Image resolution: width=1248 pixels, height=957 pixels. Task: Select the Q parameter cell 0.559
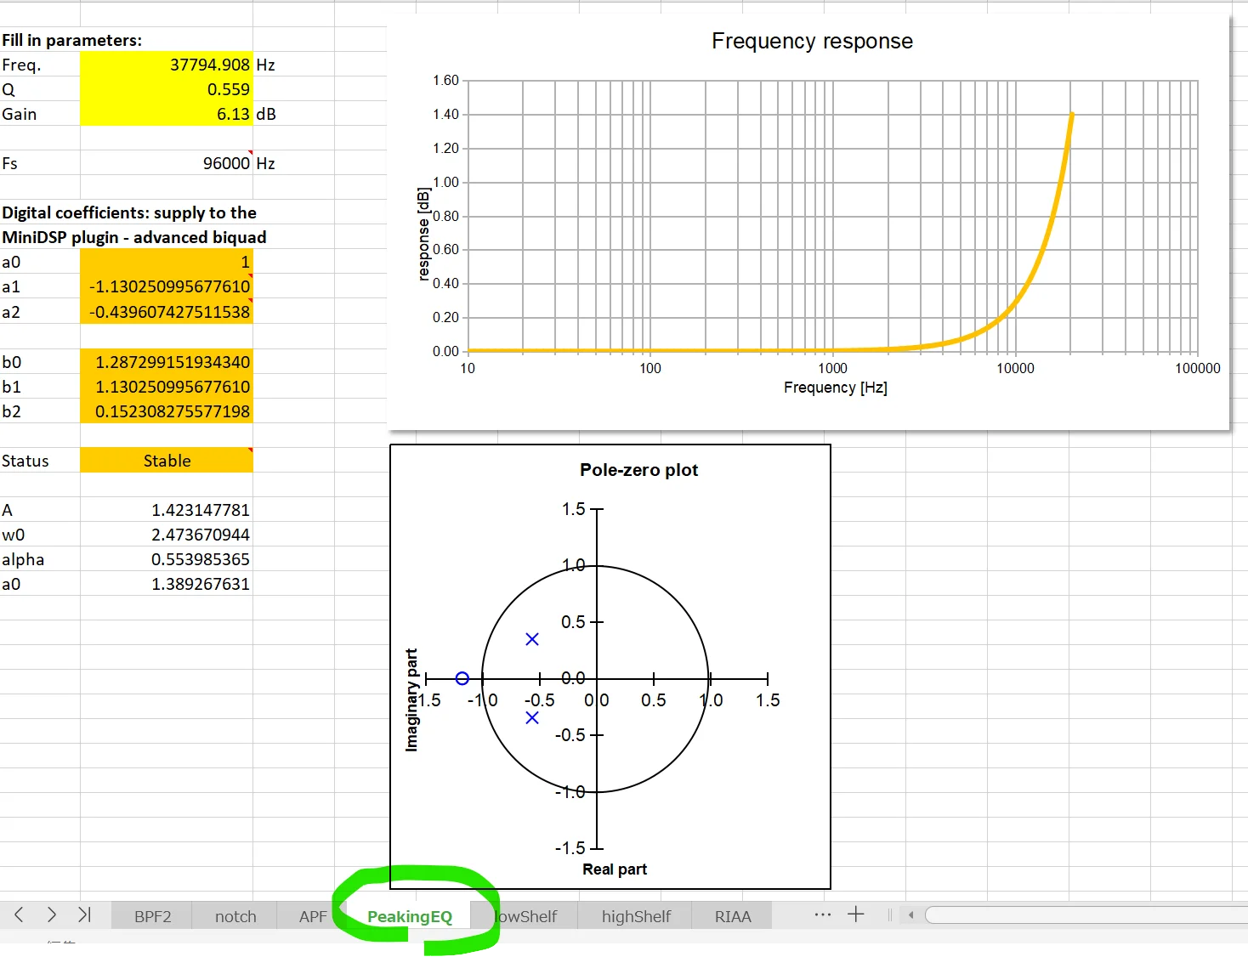(x=167, y=89)
